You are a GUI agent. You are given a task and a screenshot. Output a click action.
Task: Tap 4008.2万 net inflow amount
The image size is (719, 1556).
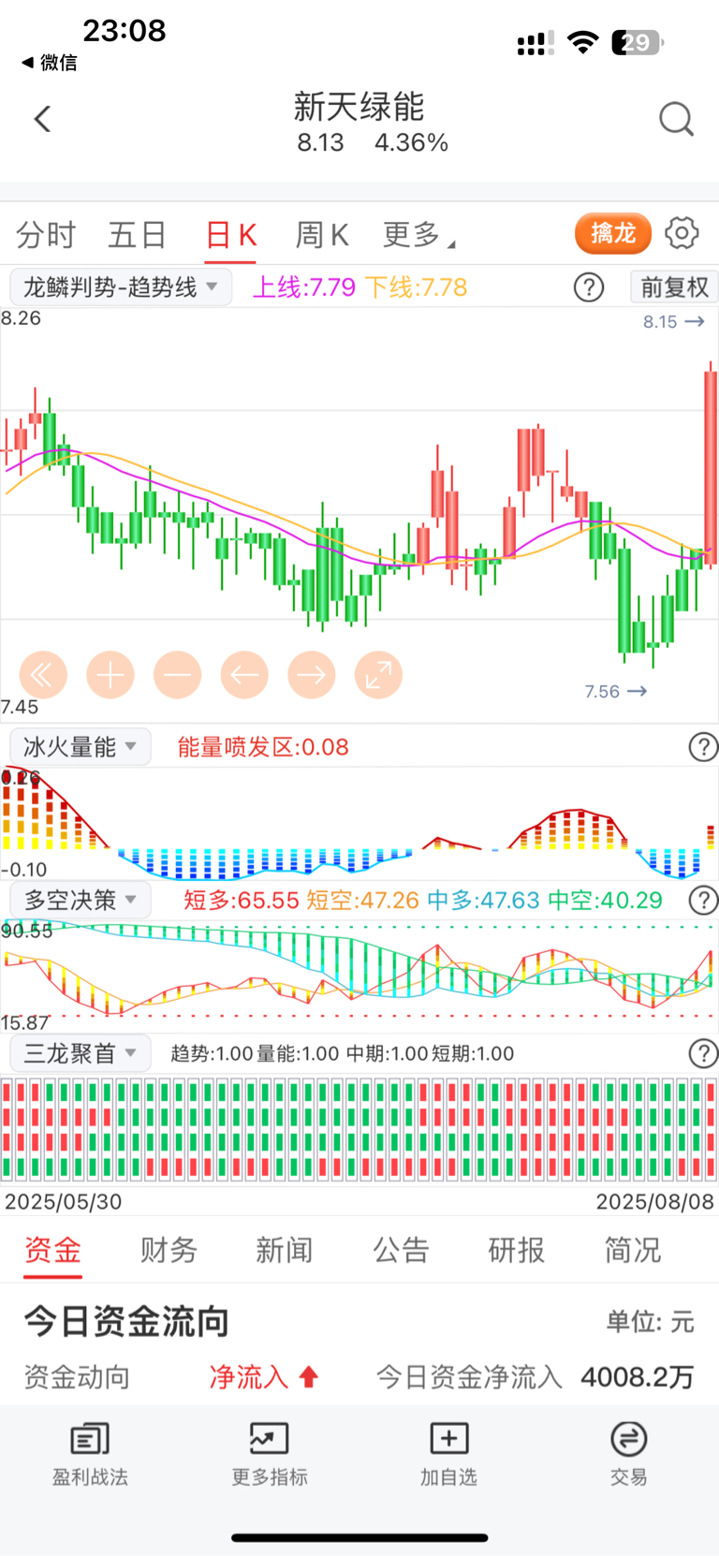(638, 1376)
